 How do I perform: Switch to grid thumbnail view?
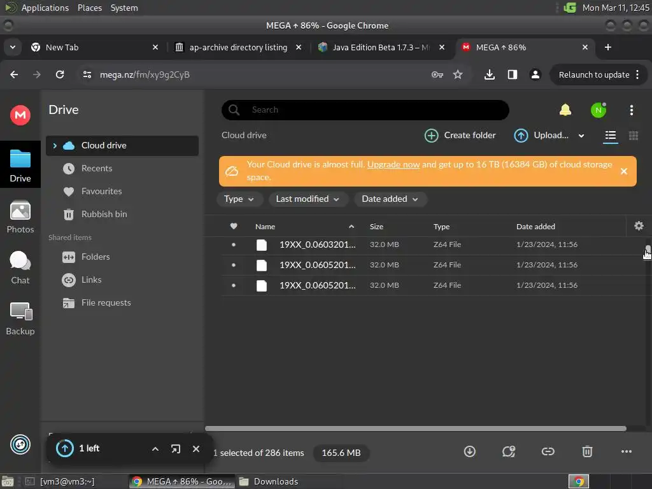(634, 136)
